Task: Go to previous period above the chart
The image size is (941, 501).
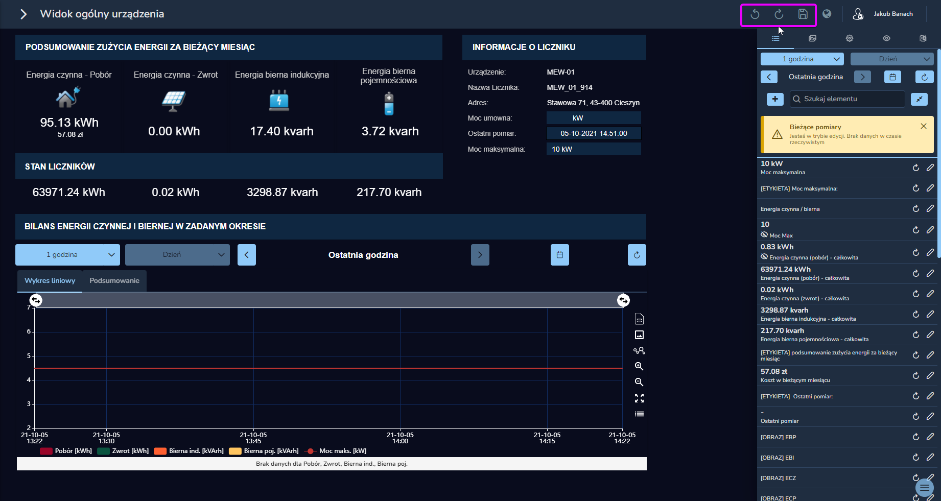Action: click(x=247, y=255)
